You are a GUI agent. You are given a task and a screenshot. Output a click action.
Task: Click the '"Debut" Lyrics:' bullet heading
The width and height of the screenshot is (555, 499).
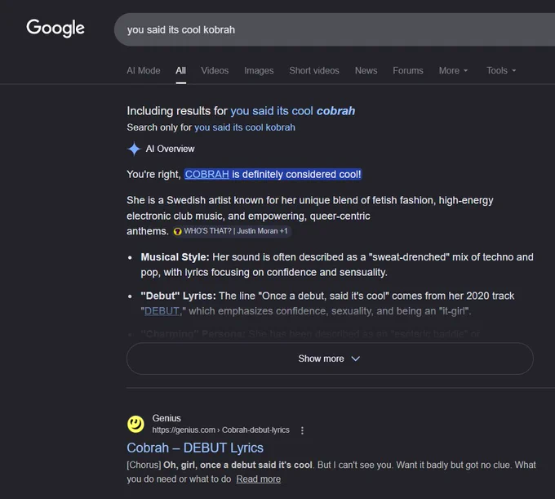(179, 296)
